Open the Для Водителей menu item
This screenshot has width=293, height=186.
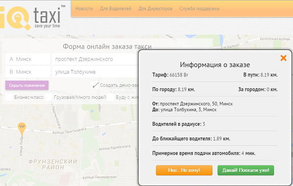tap(115, 9)
